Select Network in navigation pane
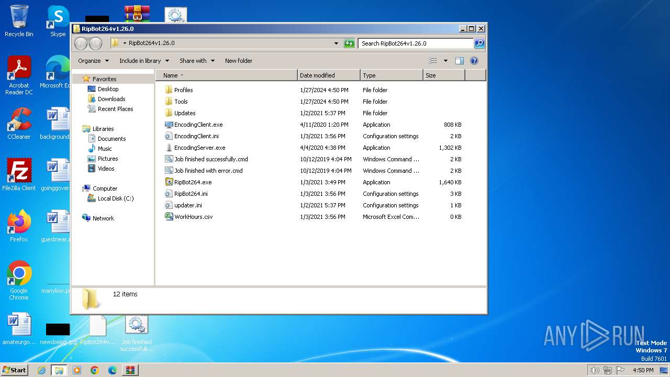 (103, 218)
